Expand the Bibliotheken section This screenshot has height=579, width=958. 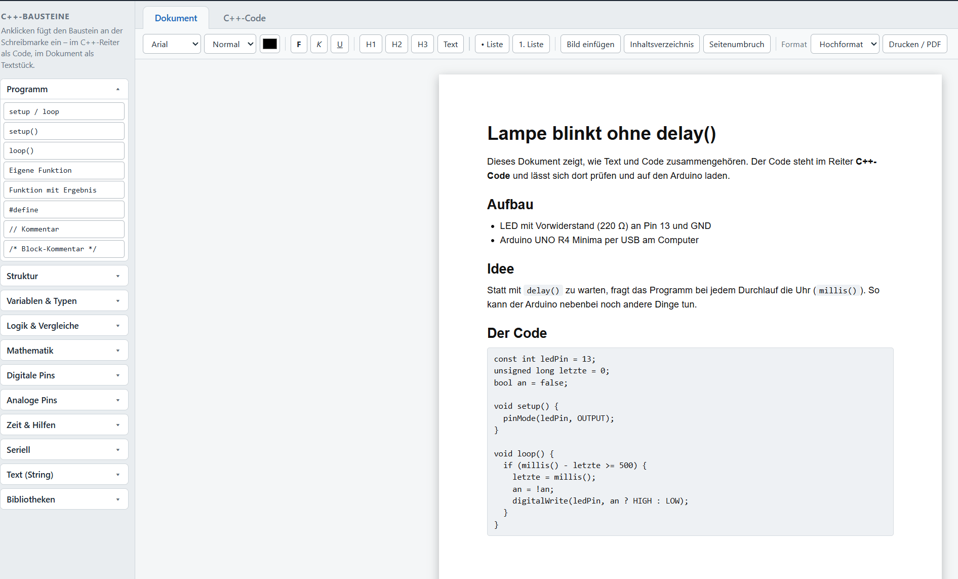64,499
